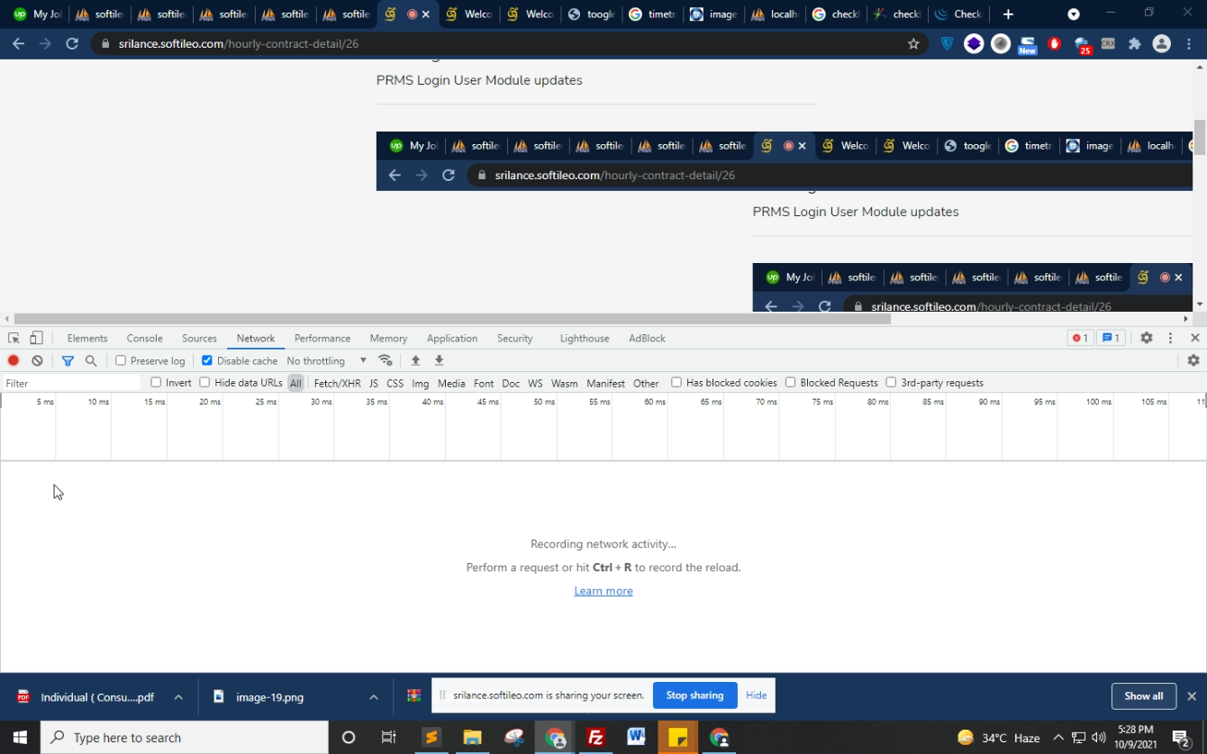Open the Learn more link
The height and width of the screenshot is (754, 1207).
pos(603,591)
